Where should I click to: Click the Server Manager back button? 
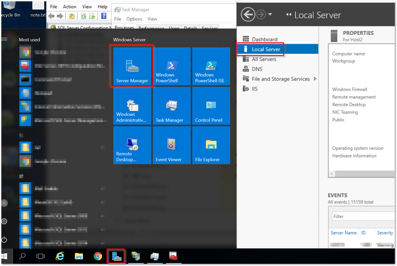(248, 15)
